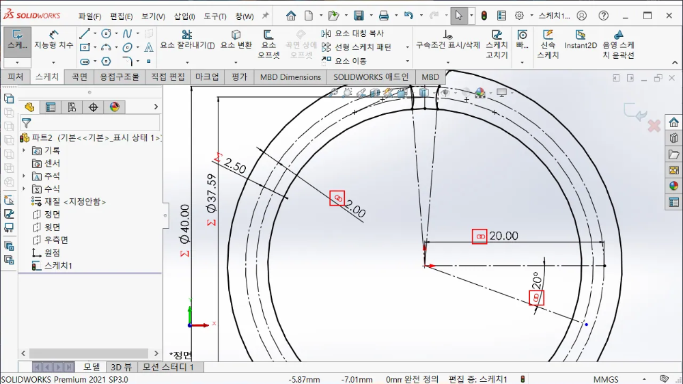Open the DimXpertManager crosshair tab
The image size is (683, 384).
93,107
